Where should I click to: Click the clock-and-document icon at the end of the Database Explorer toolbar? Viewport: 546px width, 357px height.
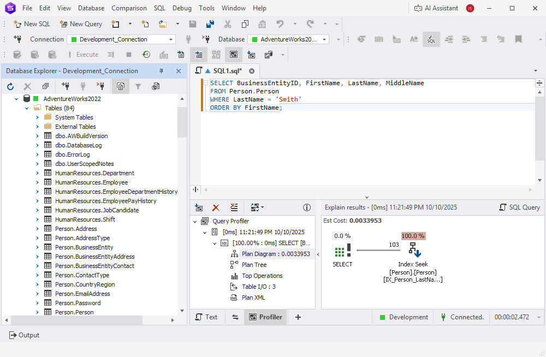[156, 86]
